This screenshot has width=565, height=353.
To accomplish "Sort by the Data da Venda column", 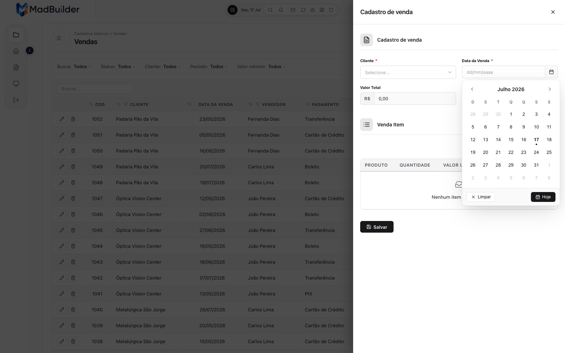I will [x=216, y=104].
